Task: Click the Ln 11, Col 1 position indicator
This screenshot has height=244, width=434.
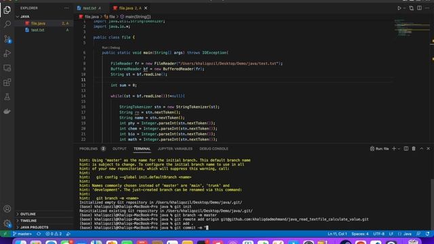Action: (337, 234)
